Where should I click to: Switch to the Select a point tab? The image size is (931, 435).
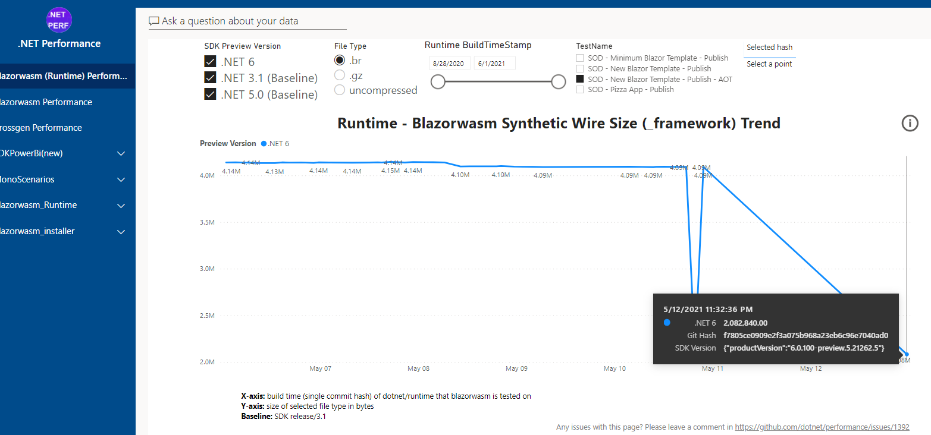click(x=769, y=64)
